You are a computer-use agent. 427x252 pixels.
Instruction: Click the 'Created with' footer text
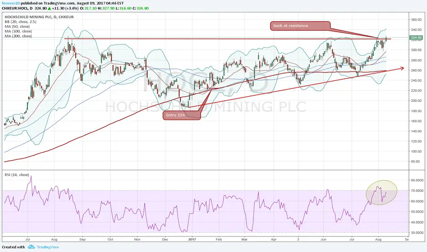pos(13,247)
